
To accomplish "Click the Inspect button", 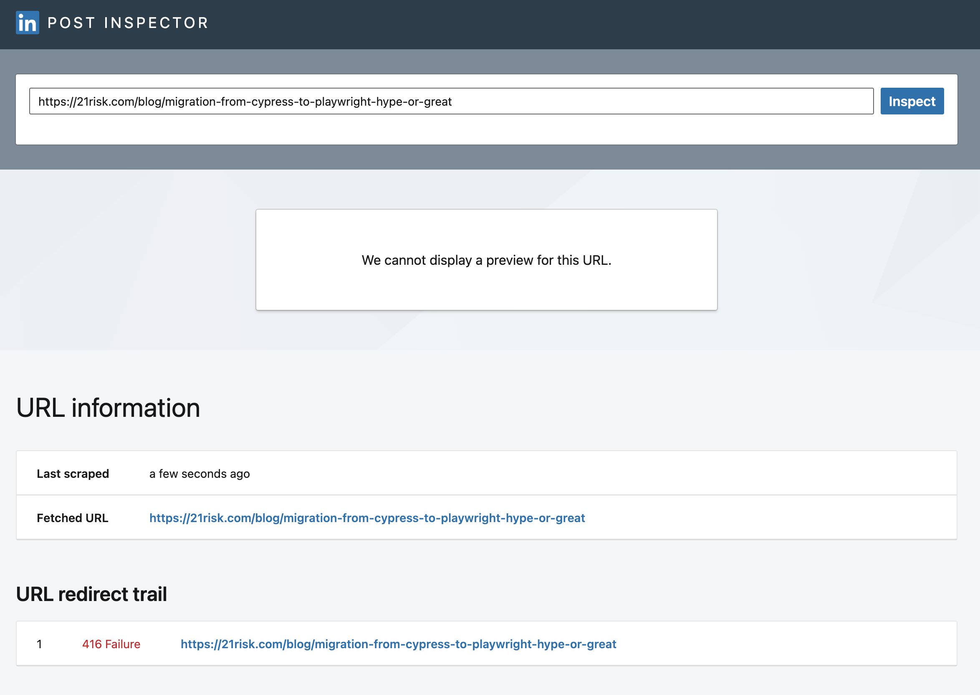I will (912, 101).
